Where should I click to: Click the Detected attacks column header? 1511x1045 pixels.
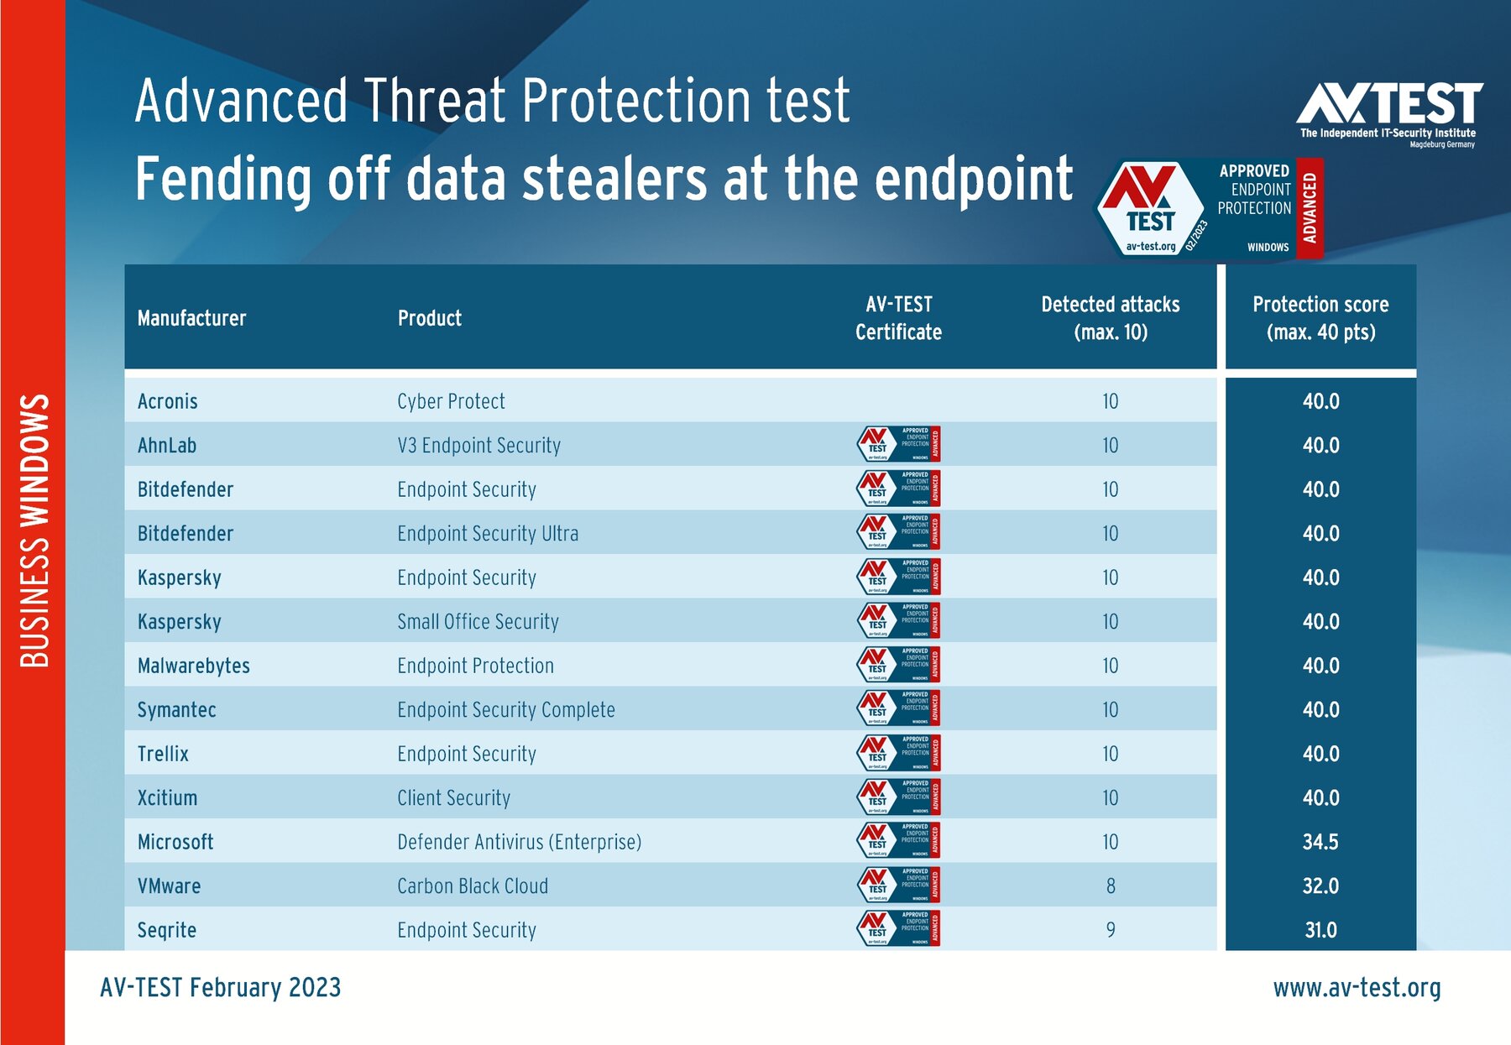click(x=1110, y=317)
